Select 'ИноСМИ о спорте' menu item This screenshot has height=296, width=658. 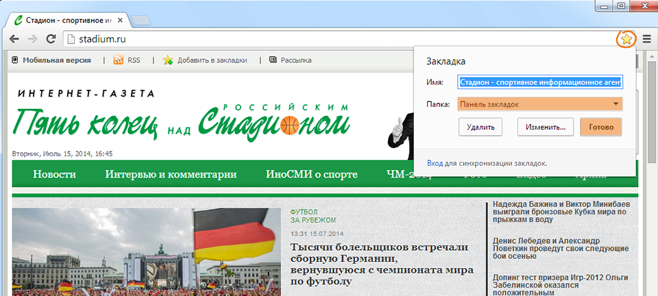[x=311, y=175]
